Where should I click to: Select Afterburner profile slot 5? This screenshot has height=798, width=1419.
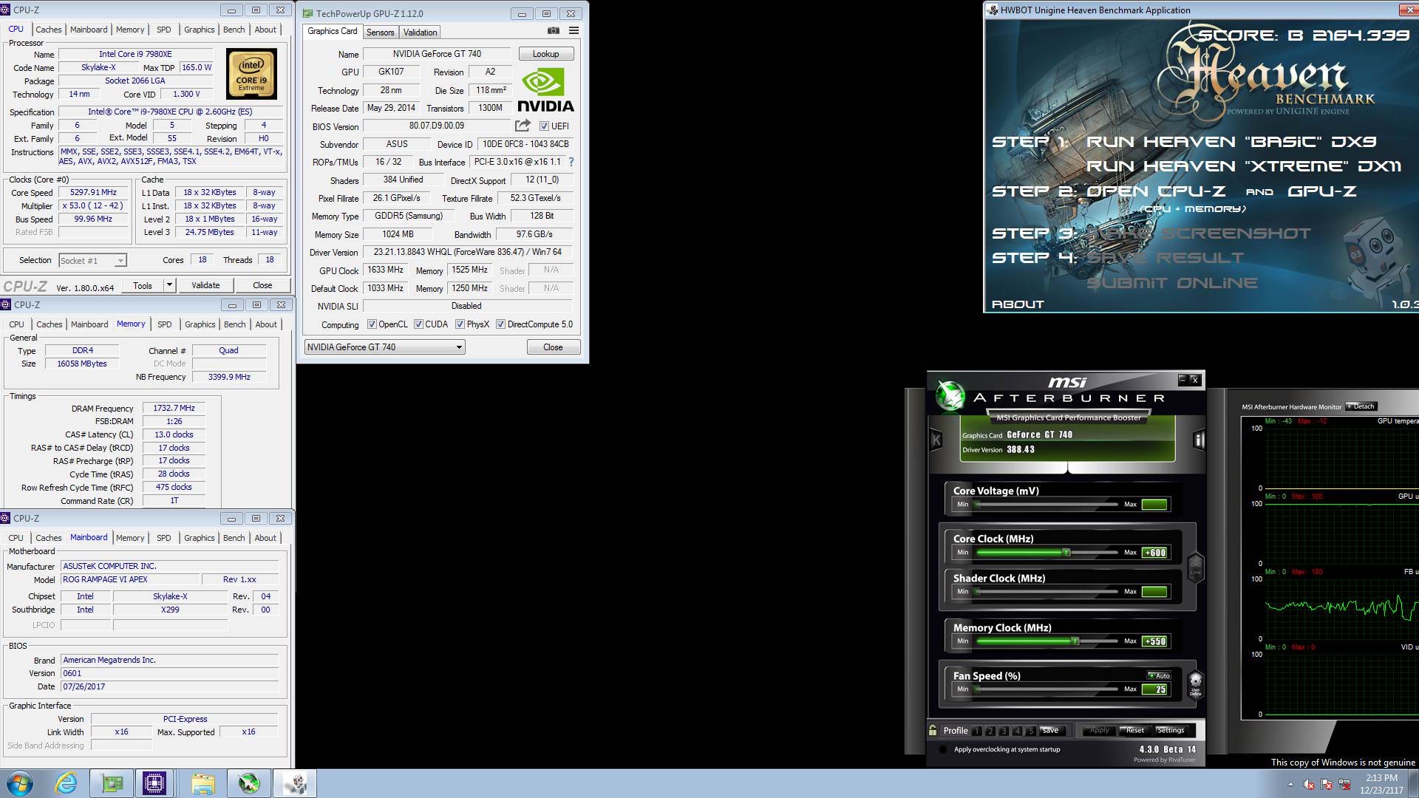(1030, 731)
